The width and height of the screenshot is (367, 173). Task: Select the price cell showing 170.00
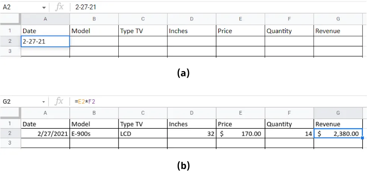click(x=240, y=134)
